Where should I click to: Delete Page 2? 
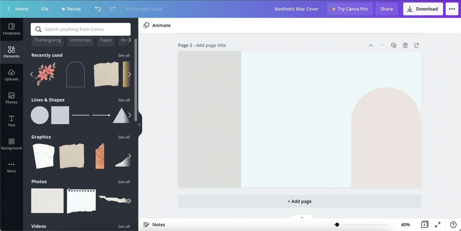(405, 45)
